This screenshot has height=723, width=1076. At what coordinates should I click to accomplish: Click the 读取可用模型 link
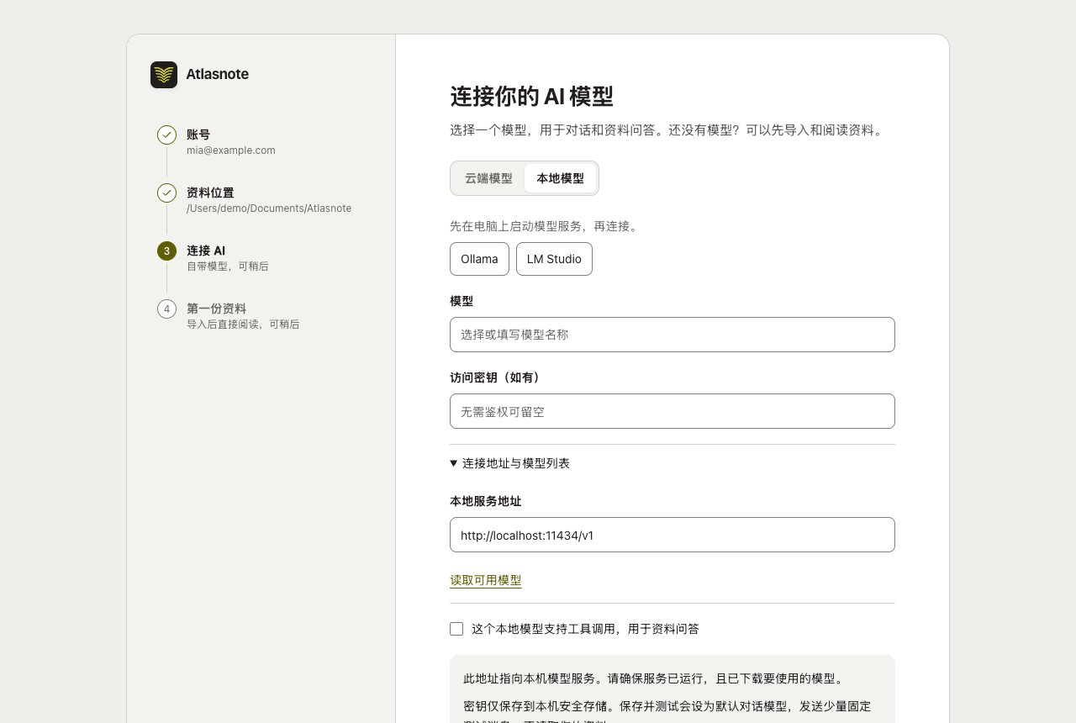(486, 580)
